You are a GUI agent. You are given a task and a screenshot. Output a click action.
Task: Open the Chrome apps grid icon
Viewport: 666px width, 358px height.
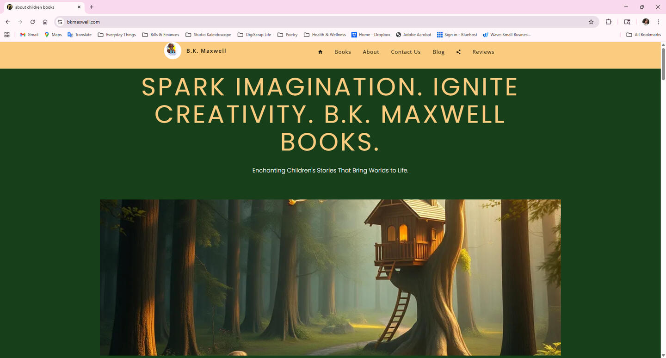pos(7,35)
